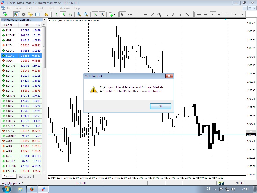Open the Tools menu
The image size is (257, 193).
pos(52,8)
